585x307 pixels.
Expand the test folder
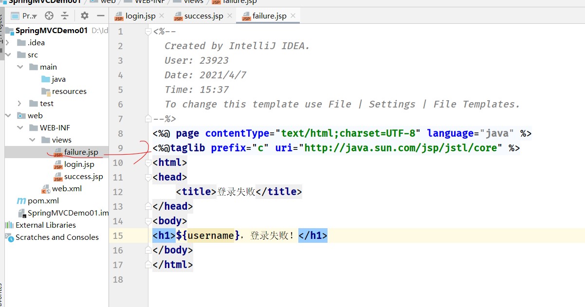point(20,103)
